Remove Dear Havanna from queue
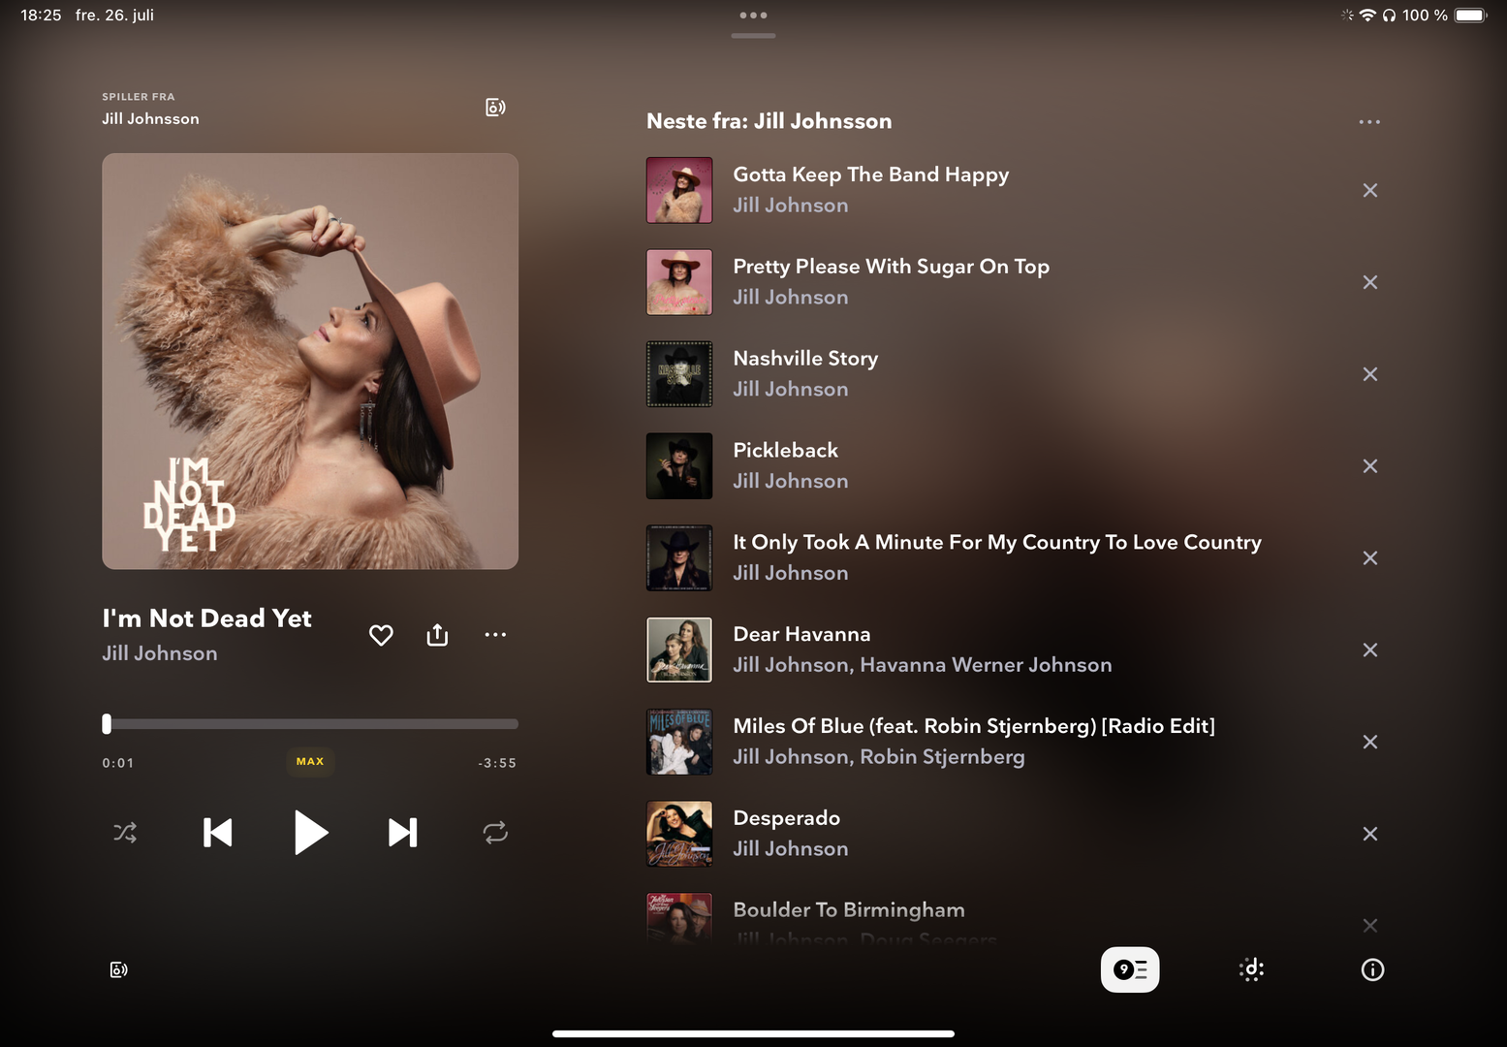Image resolution: width=1507 pixels, height=1047 pixels. click(x=1370, y=650)
